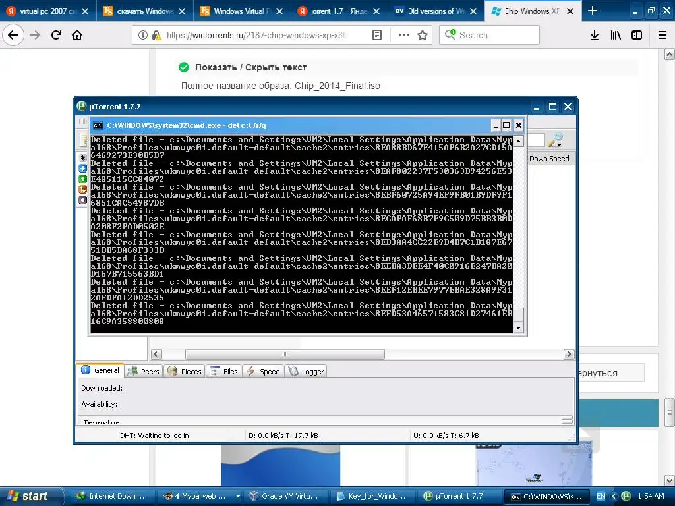Click the uTorrent title bar logo icon
This screenshot has height=506, width=675.
(81, 106)
